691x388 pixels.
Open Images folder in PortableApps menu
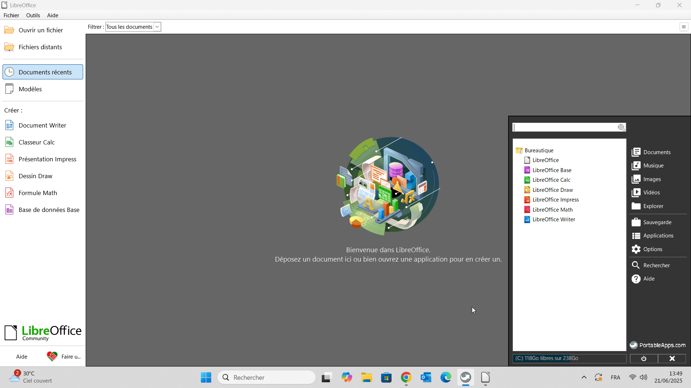coord(646,179)
